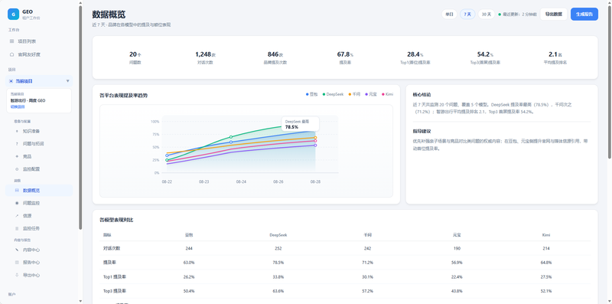Viewport: 612px width, 304px height.
Task: Collapse the 当前项目 dropdown arrow
Action: tap(68, 81)
